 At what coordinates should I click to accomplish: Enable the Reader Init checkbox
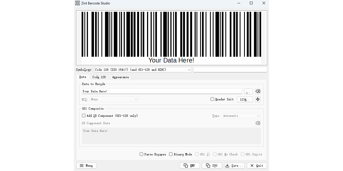tap(212, 99)
